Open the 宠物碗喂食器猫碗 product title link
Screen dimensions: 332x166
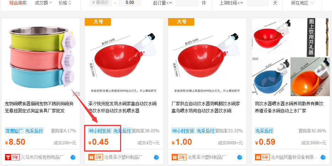[x=39, y=107]
